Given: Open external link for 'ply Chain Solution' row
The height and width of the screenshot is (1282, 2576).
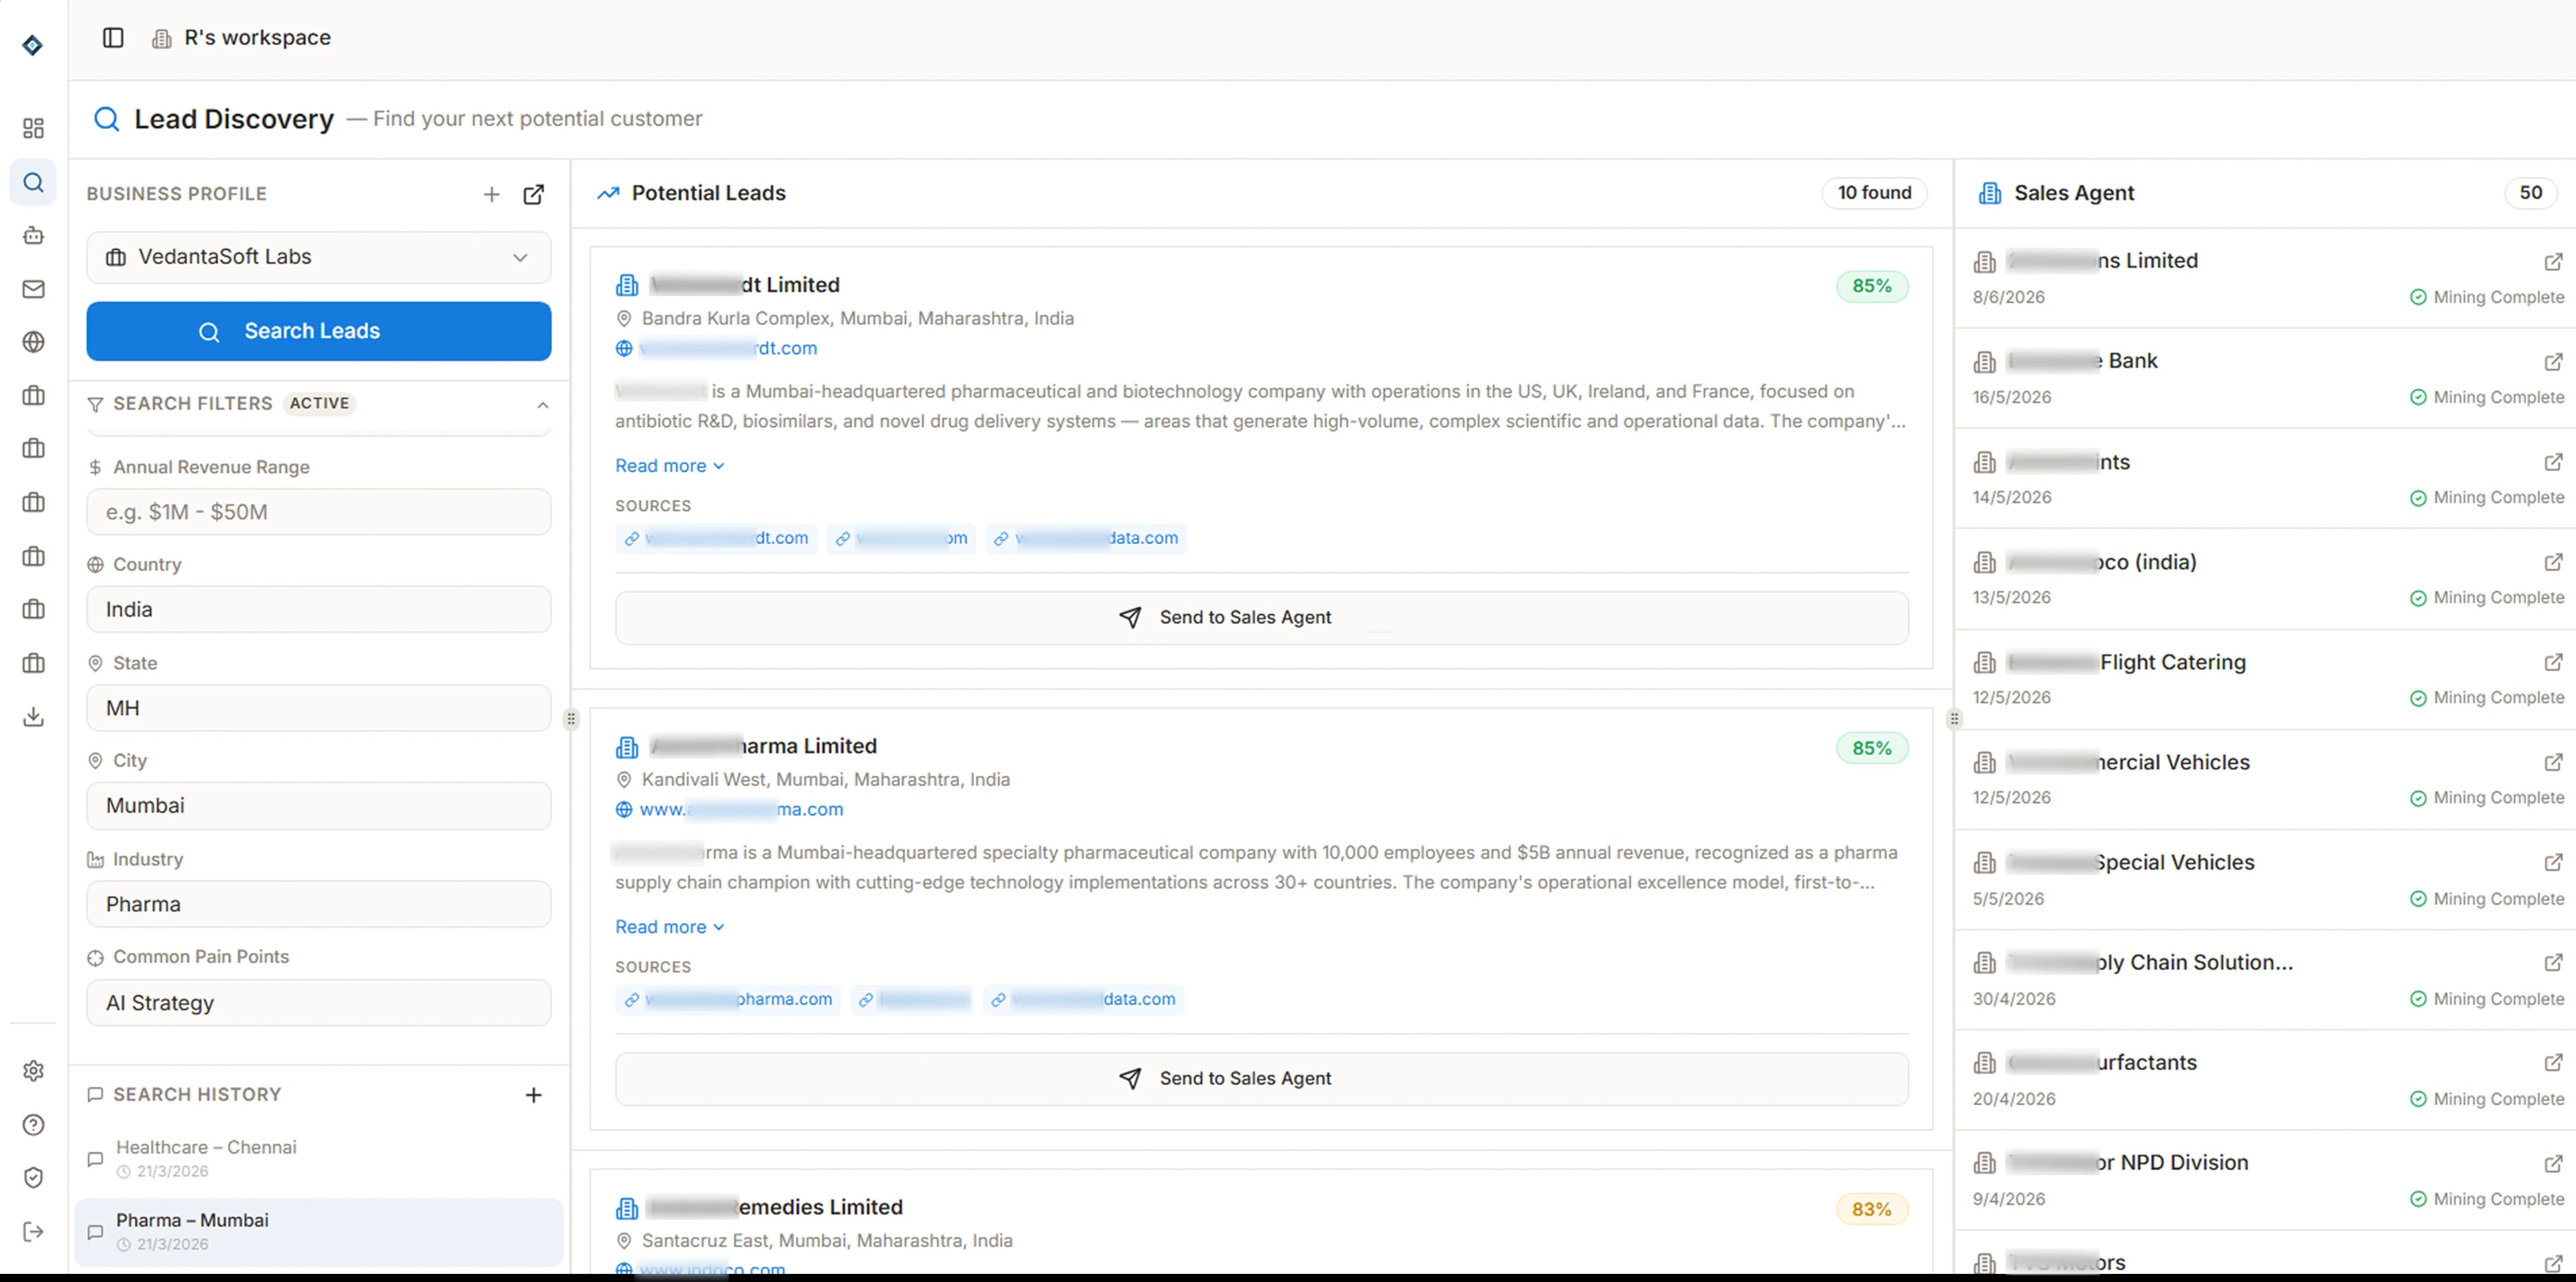Looking at the screenshot, I should coord(2553,962).
